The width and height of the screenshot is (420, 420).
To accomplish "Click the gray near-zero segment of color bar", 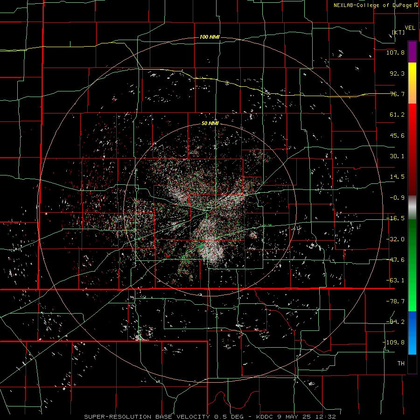I will point(412,208).
